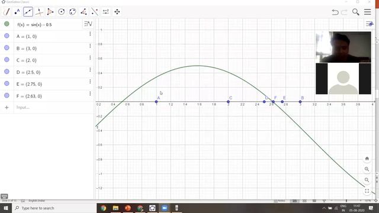Show hidden system tray icons
This screenshot has width=379, height=213.
[324, 208]
